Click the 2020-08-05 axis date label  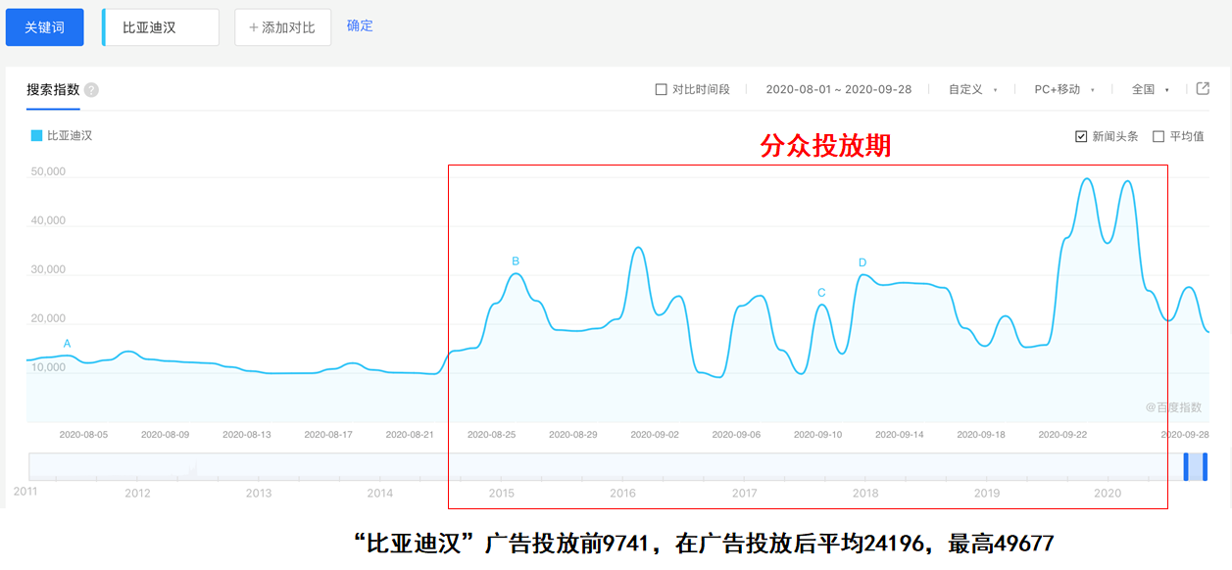pyautogui.click(x=83, y=434)
